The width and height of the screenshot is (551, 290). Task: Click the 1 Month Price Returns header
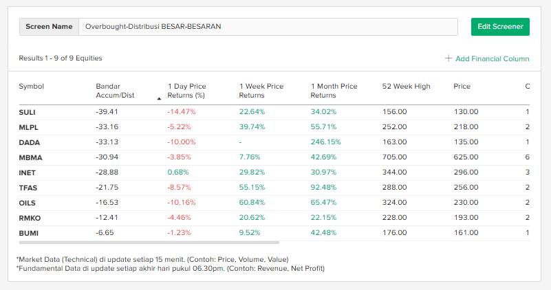click(x=334, y=91)
